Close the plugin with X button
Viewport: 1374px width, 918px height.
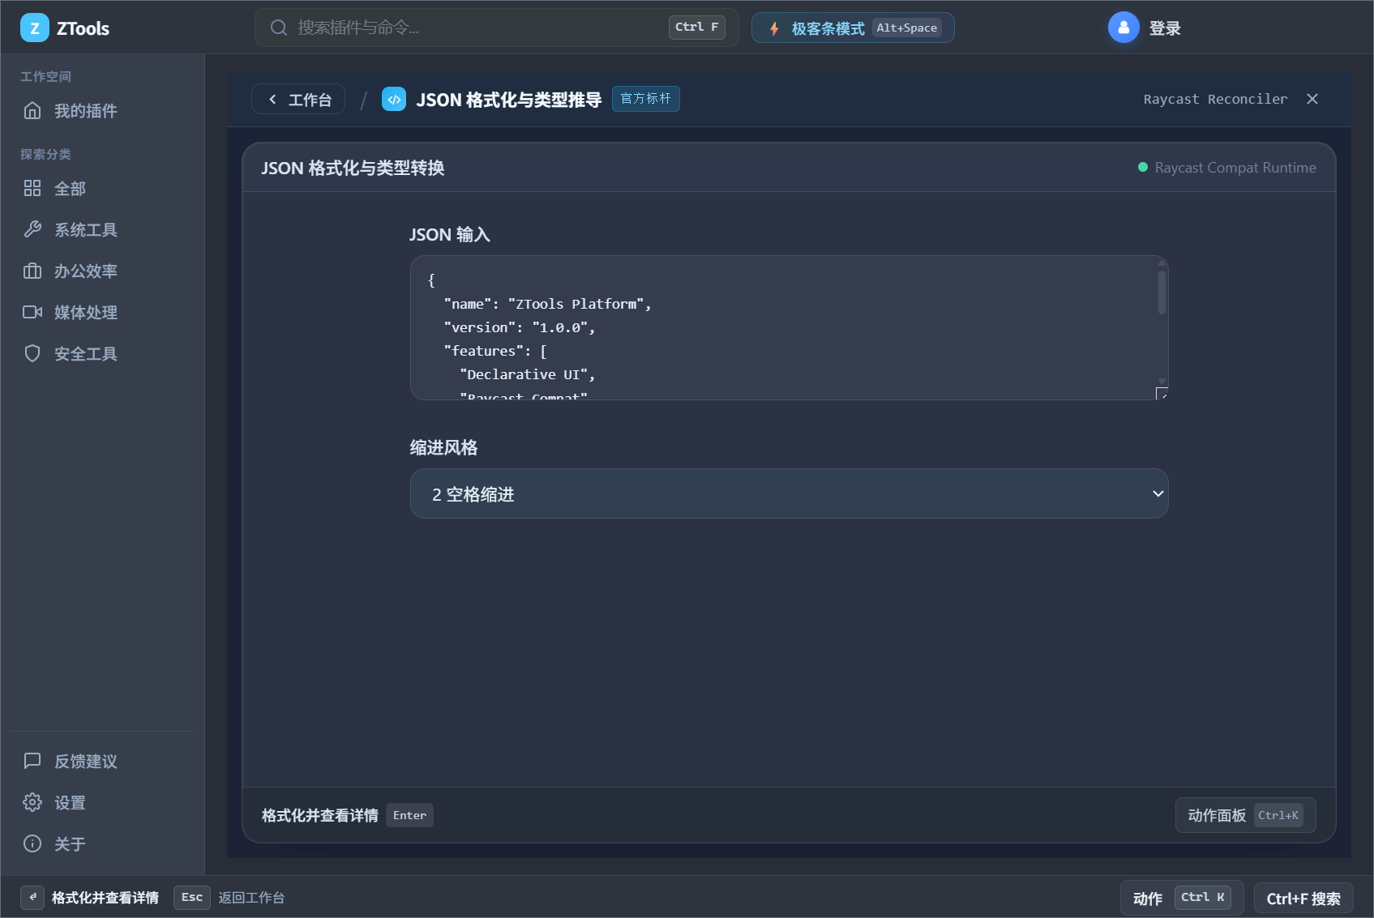[1312, 99]
